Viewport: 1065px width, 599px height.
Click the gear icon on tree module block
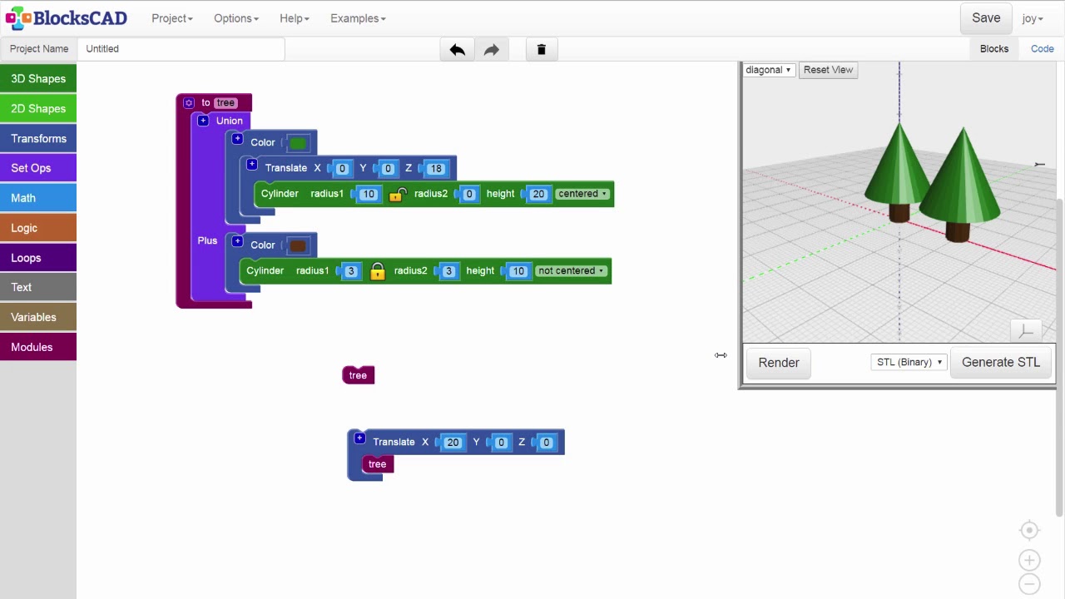tap(189, 102)
